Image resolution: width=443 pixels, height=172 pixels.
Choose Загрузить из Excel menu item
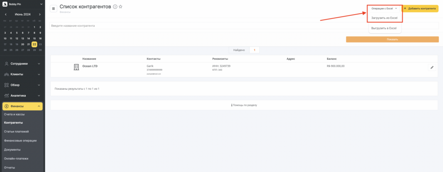pos(384,18)
